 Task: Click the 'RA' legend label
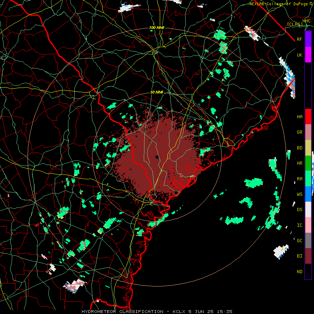tap(300, 179)
